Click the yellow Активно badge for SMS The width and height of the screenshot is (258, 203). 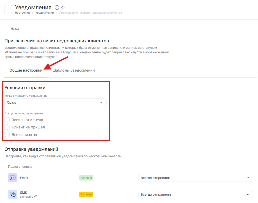tap(86, 194)
